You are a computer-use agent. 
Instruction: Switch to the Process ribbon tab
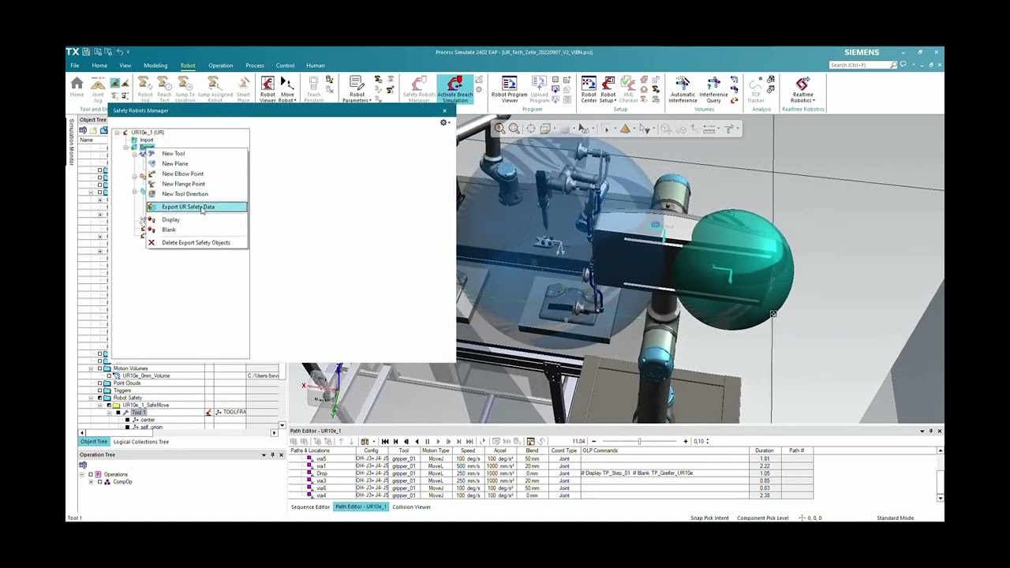coord(255,65)
